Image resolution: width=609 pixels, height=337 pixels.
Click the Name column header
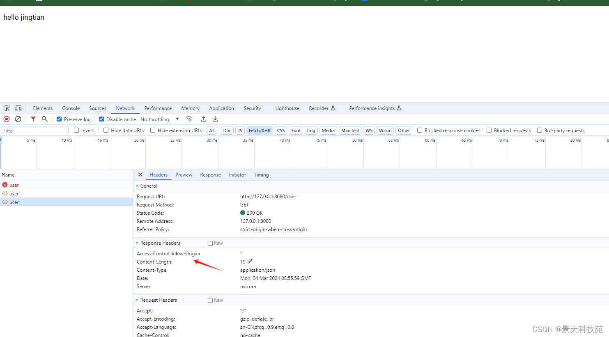pos(66,175)
